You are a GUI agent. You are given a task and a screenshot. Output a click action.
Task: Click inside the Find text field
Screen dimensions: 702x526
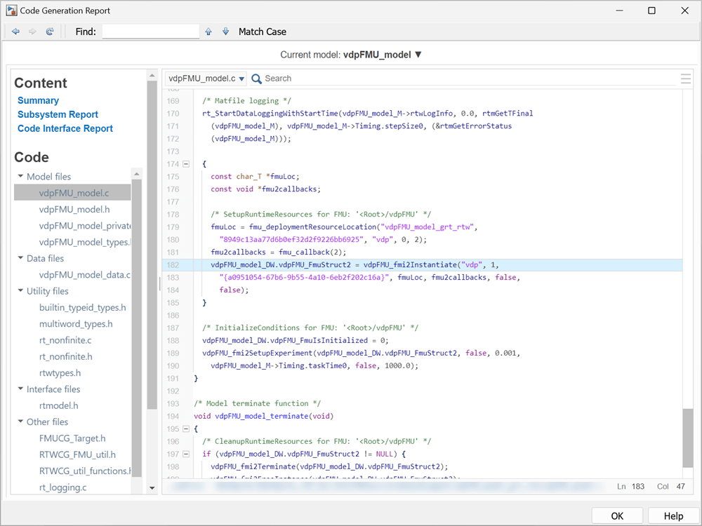[x=150, y=31]
